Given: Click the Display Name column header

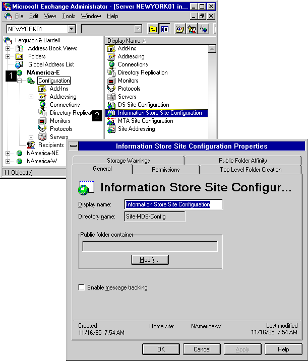Looking at the screenshot, I should point(160,41).
